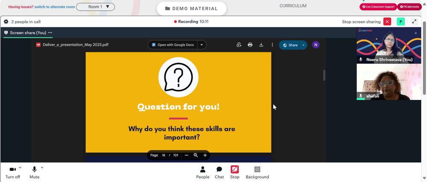Image resolution: width=427 pixels, height=182 pixels.
Task: Mute the microphone
Action: click(34, 173)
